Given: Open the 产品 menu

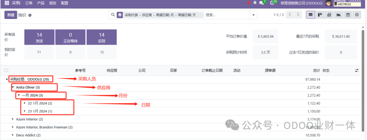Looking at the screenshot, I should [41, 3].
